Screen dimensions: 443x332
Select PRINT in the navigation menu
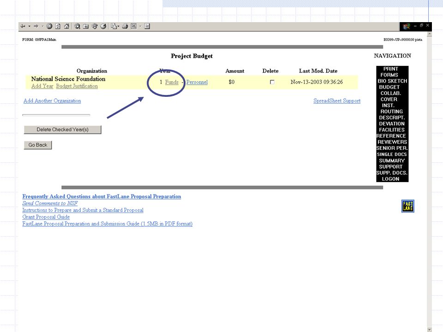391,69
